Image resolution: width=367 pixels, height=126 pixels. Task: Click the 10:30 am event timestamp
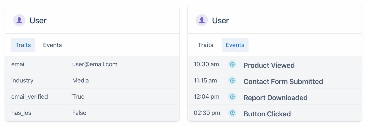point(206,64)
